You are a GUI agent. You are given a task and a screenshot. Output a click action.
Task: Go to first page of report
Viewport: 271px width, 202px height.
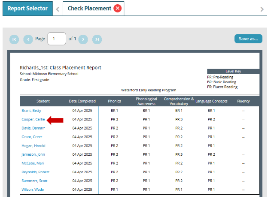pyautogui.click(x=14, y=39)
